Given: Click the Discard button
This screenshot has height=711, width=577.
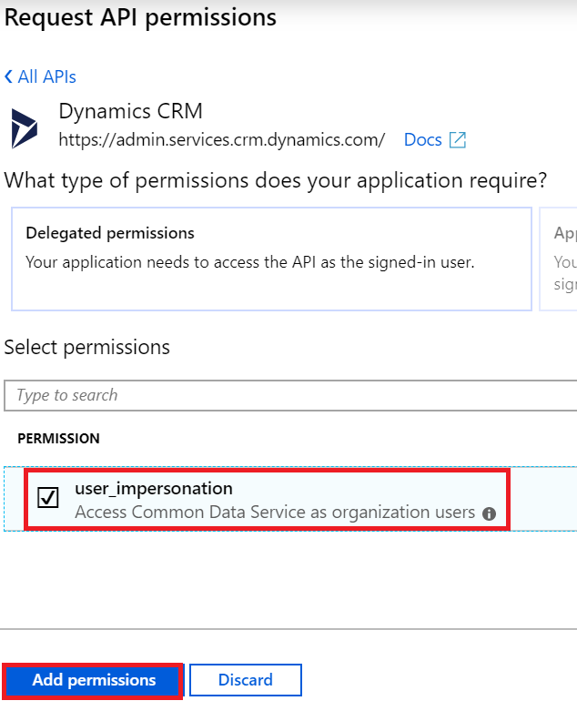Looking at the screenshot, I should tap(245, 680).
